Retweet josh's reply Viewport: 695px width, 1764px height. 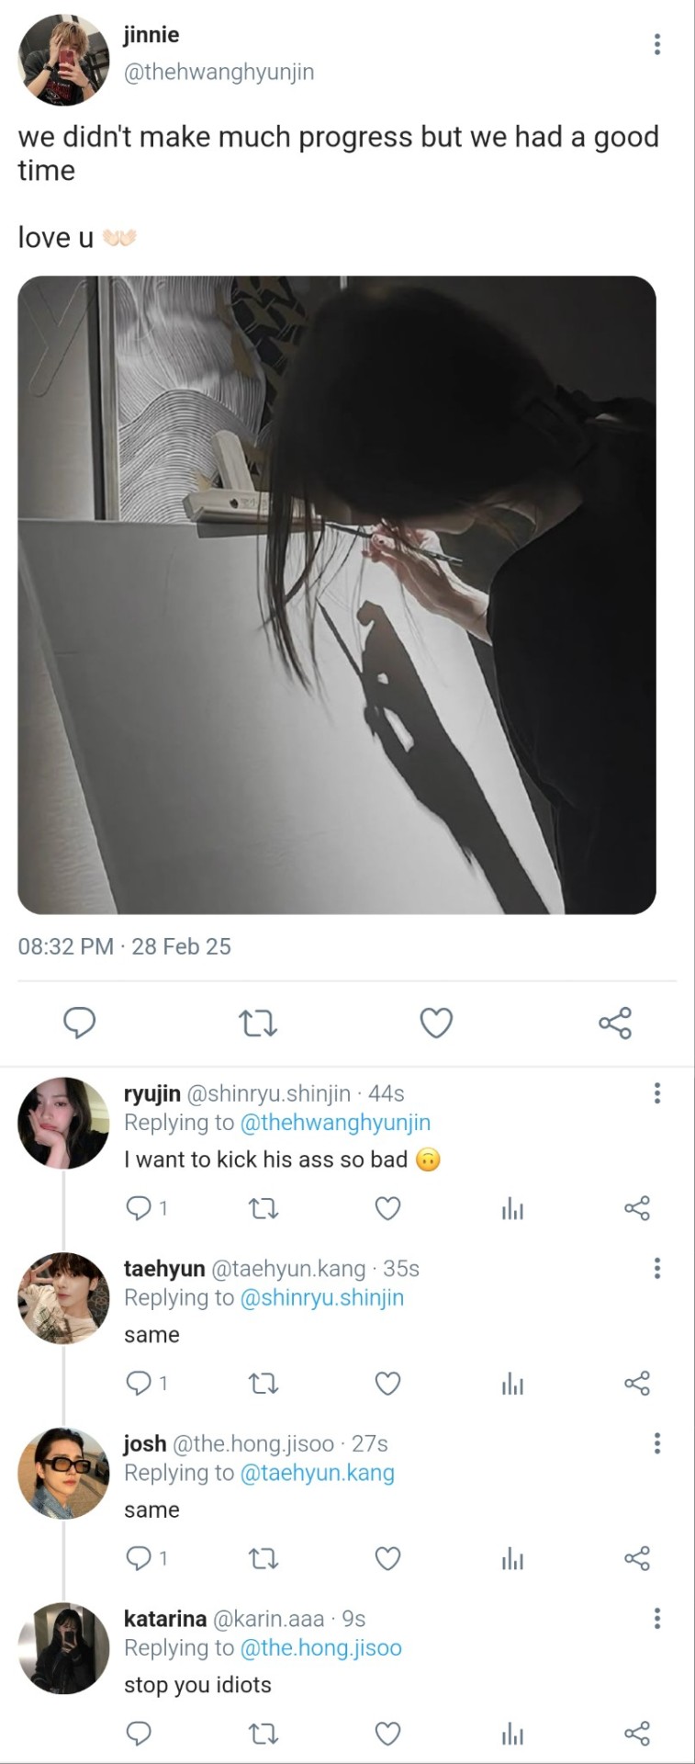[263, 1558]
